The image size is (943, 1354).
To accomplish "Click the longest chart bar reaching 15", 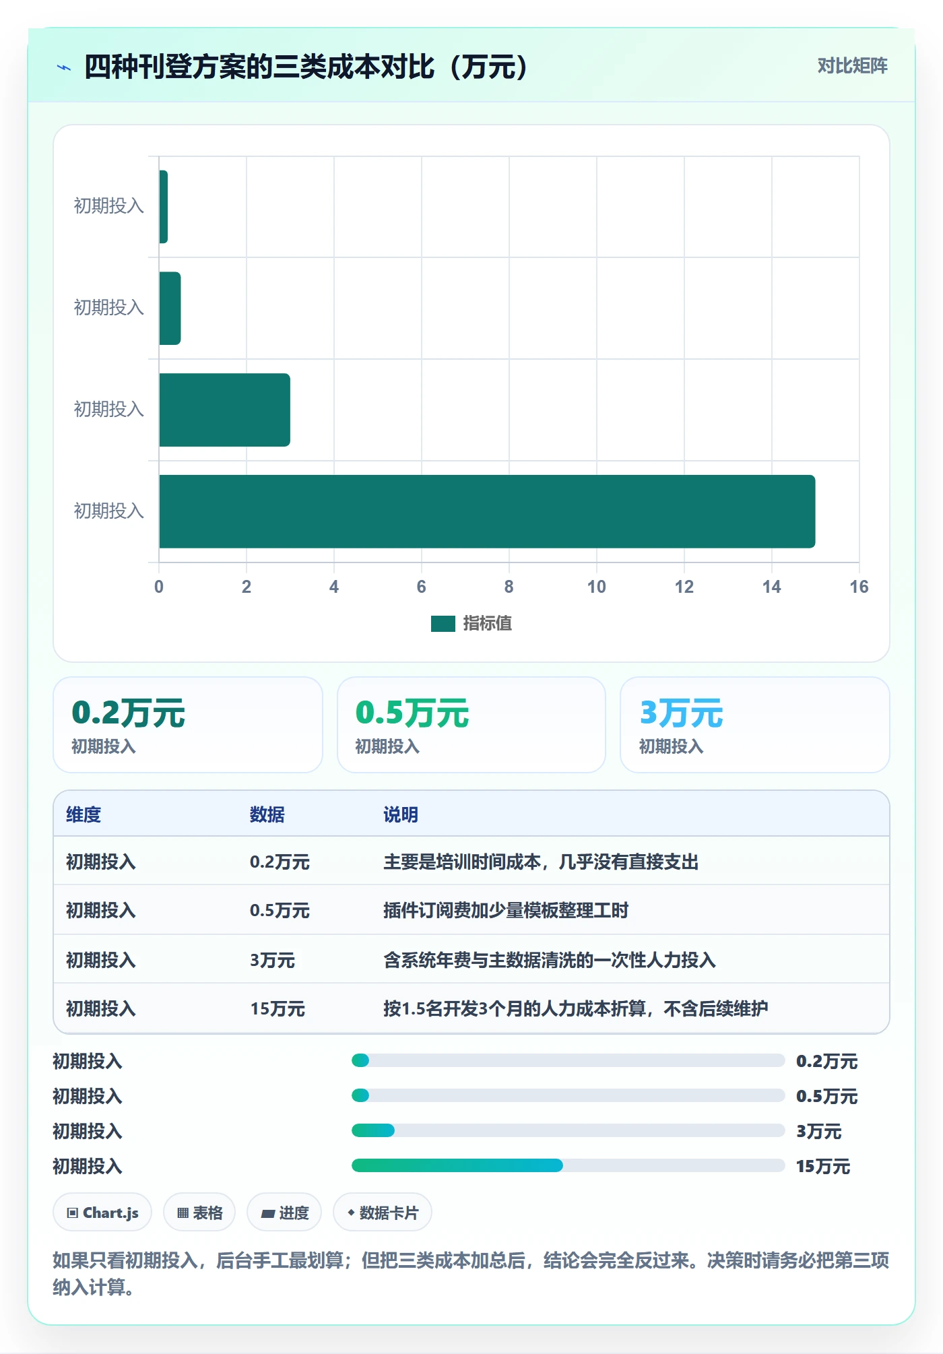I will [487, 511].
